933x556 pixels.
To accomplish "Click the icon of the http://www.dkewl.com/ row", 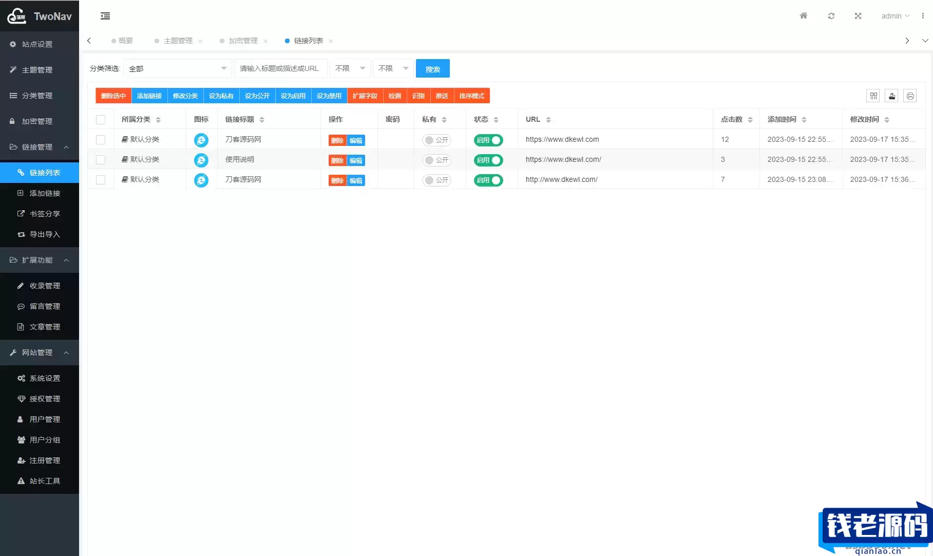I will click(x=201, y=180).
